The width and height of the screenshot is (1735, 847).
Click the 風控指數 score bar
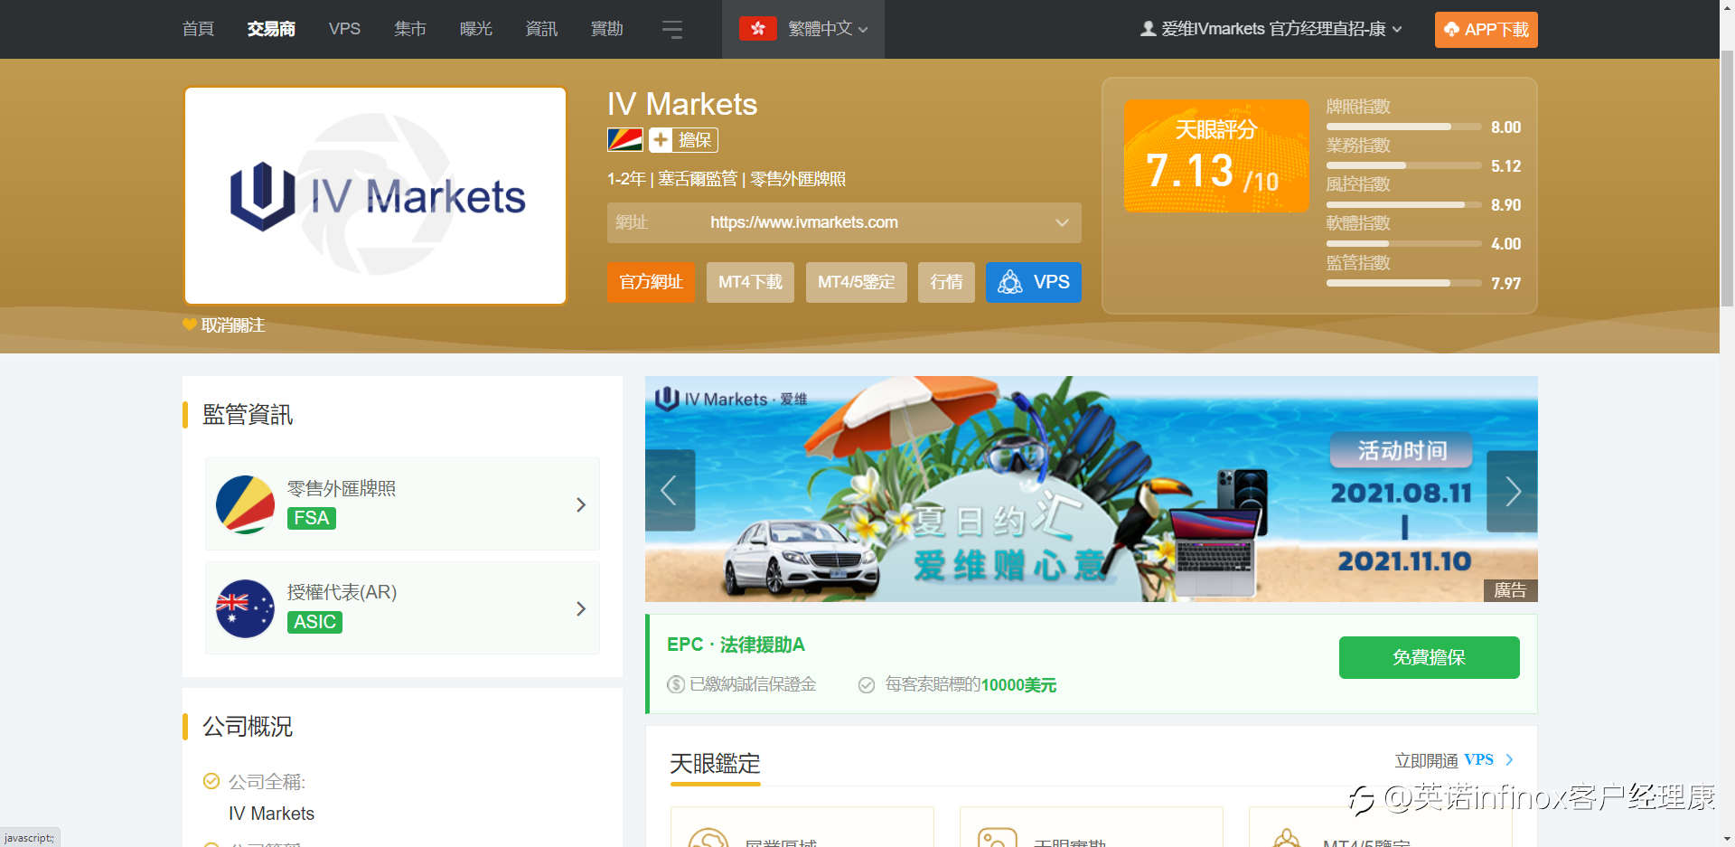tap(1403, 204)
